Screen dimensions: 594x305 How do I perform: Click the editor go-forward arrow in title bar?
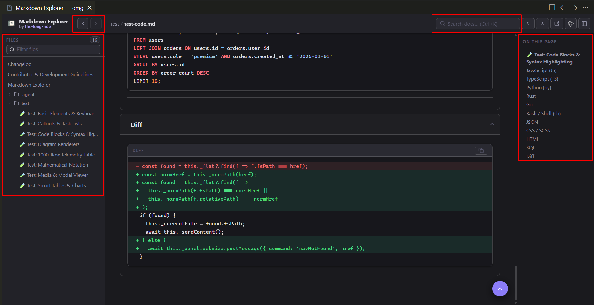coord(574,8)
